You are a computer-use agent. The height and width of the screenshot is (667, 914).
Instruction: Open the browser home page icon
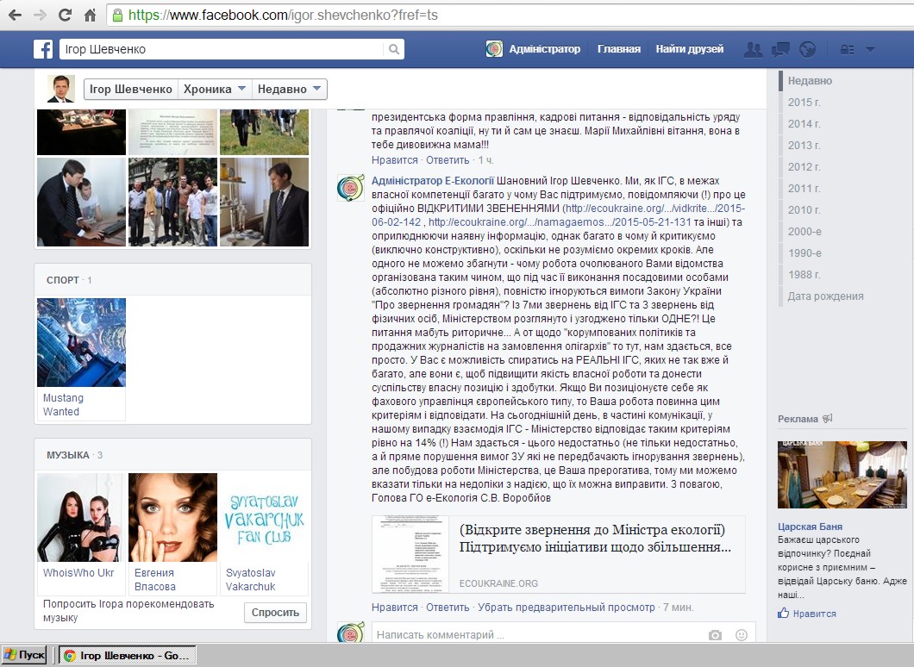[91, 16]
